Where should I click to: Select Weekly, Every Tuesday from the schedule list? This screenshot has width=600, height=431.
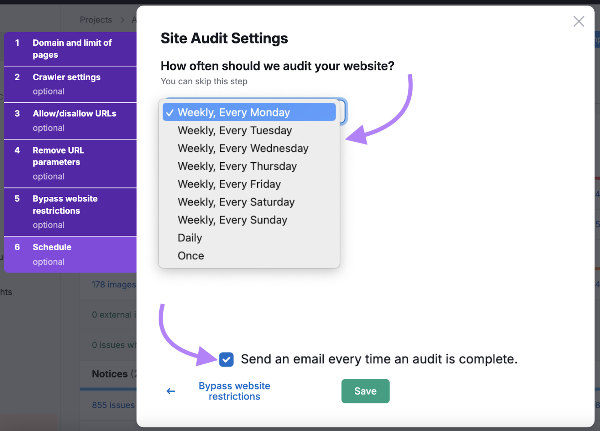point(234,130)
